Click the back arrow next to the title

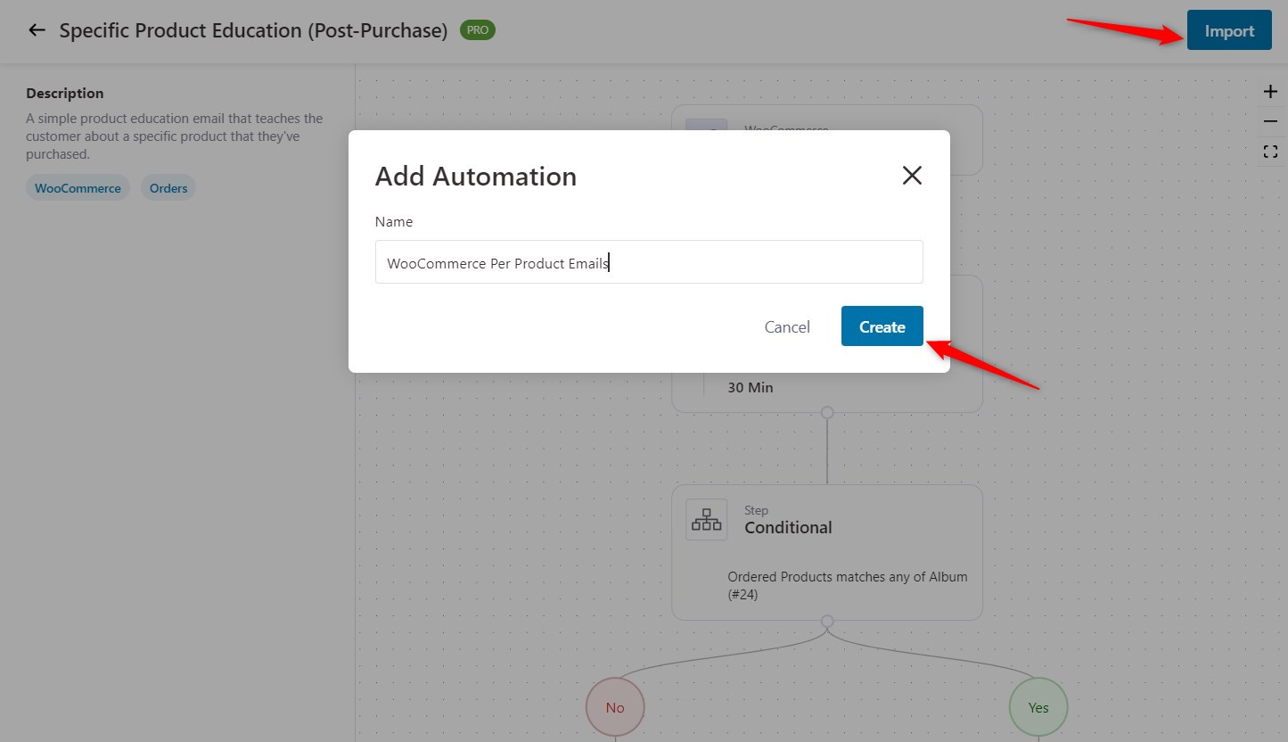click(x=36, y=29)
